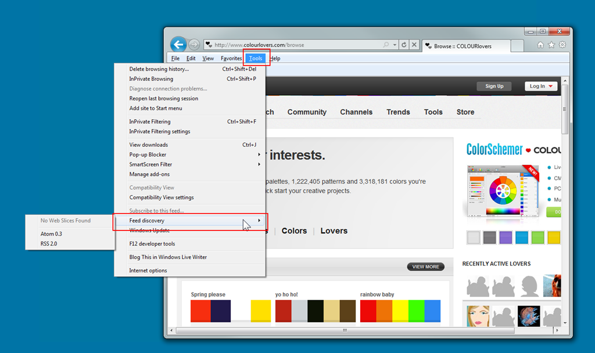
Task: Open the Tools menu
Action: click(256, 59)
